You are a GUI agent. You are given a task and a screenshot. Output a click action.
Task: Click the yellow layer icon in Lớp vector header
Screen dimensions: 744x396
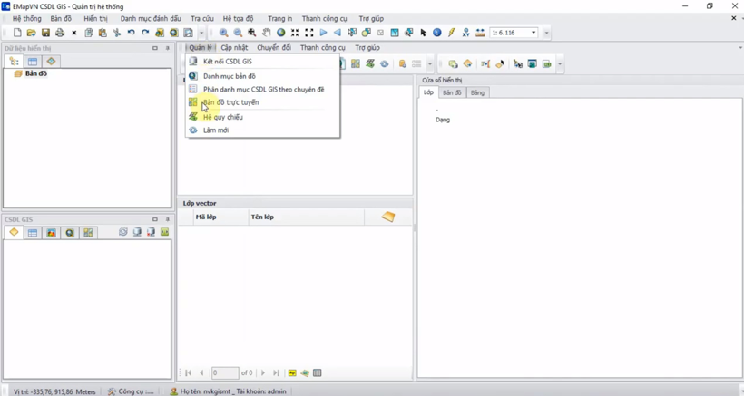(x=388, y=217)
